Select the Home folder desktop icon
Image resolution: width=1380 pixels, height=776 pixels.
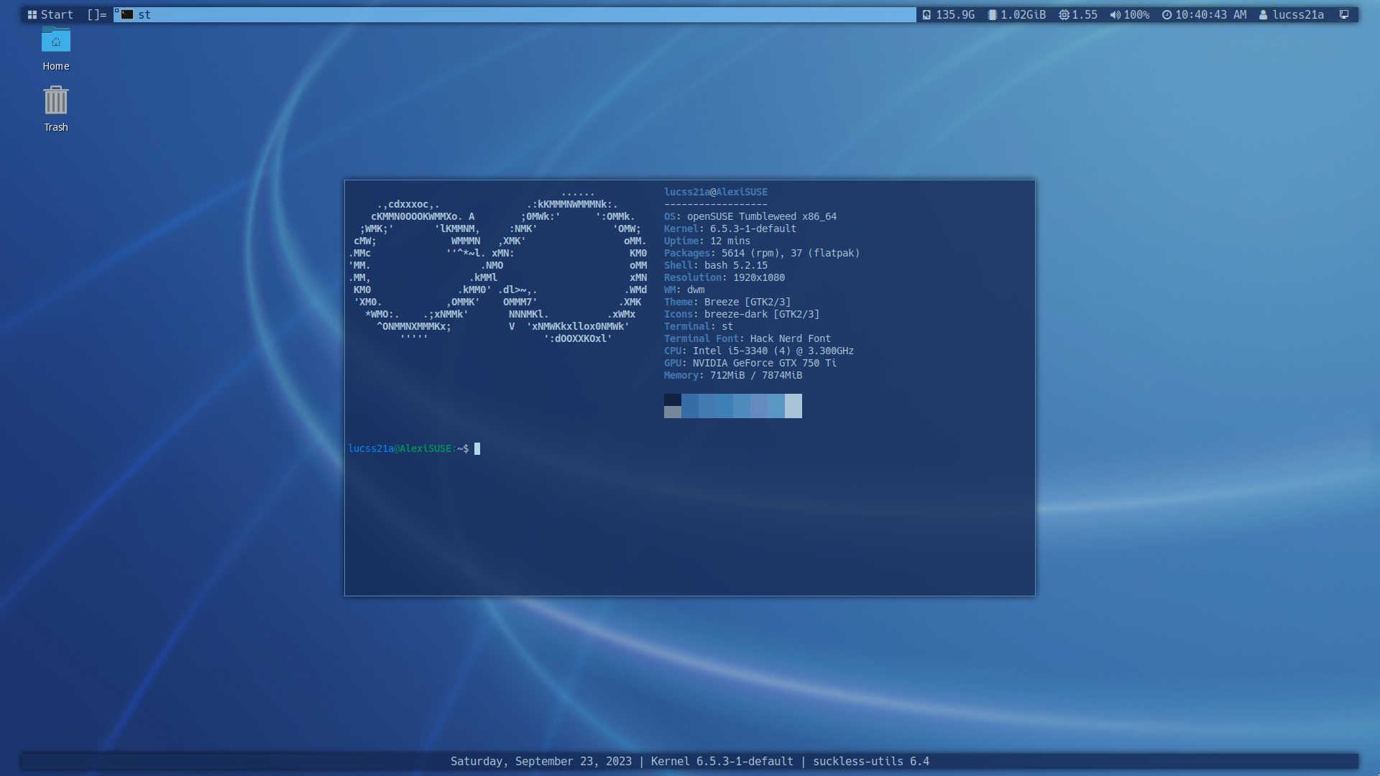(x=56, y=49)
